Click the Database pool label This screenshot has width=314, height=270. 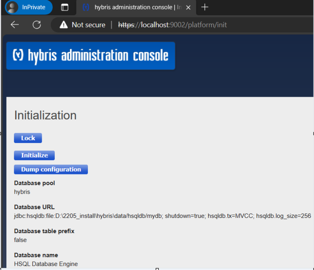[x=34, y=183]
